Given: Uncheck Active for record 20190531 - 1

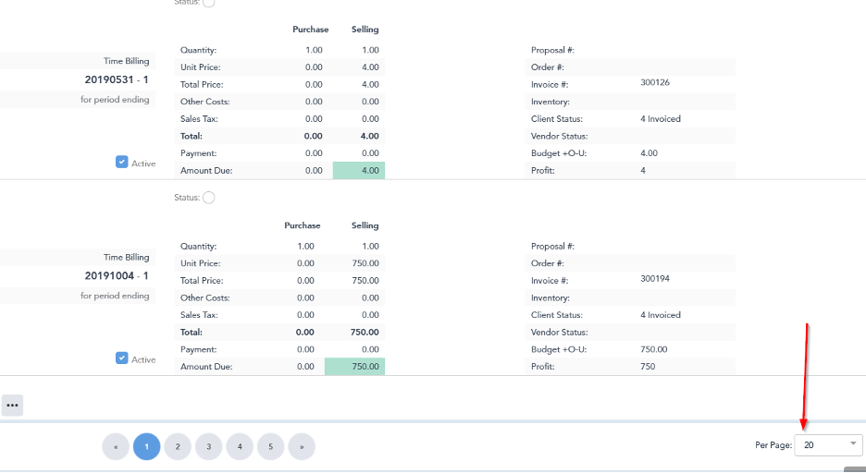Looking at the screenshot, I should pos(121,162).
